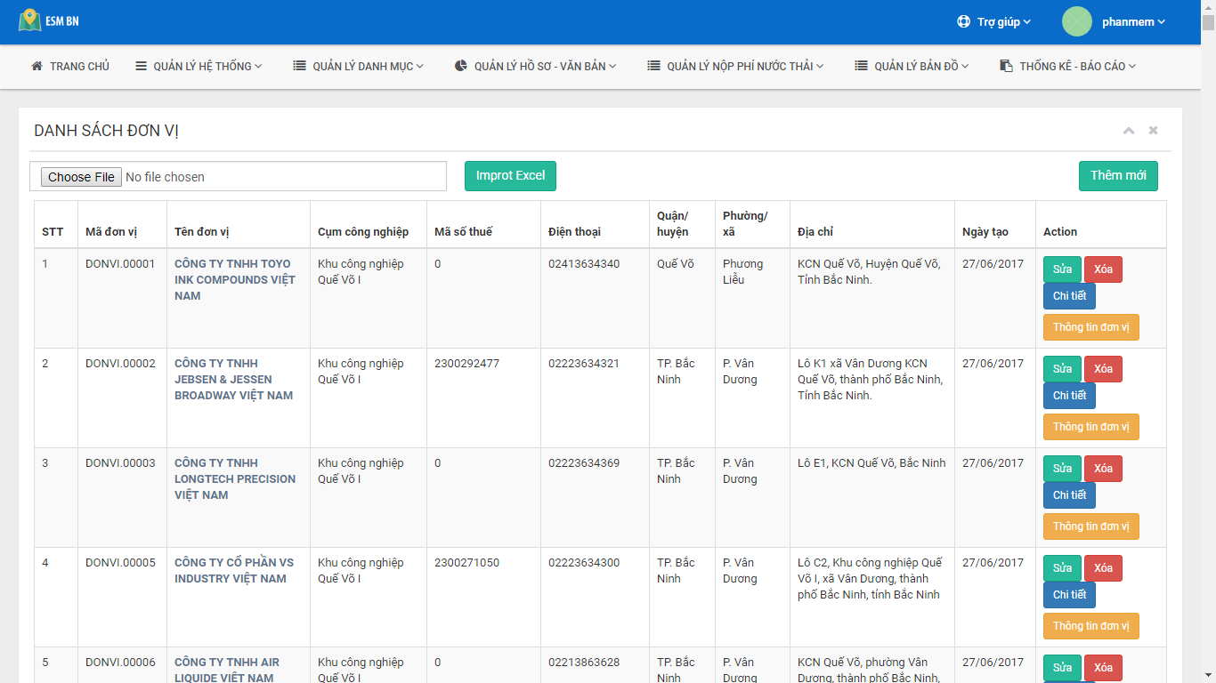Click Xóa for DONVI.00005
This screenshot has height=683, width=1216.
(1103, 568)
